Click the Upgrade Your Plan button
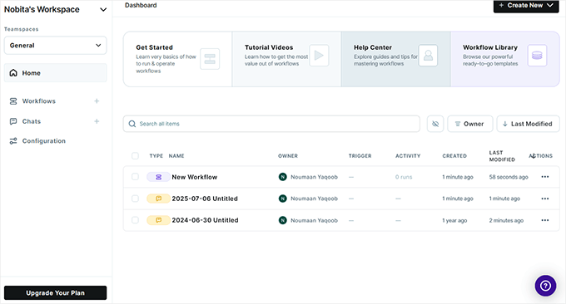The height and width of the screenshot is (304, 566). coord(55,293)
